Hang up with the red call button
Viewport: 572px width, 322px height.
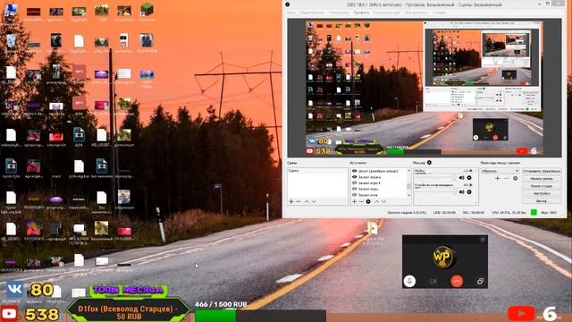click(x=457, y=281)
